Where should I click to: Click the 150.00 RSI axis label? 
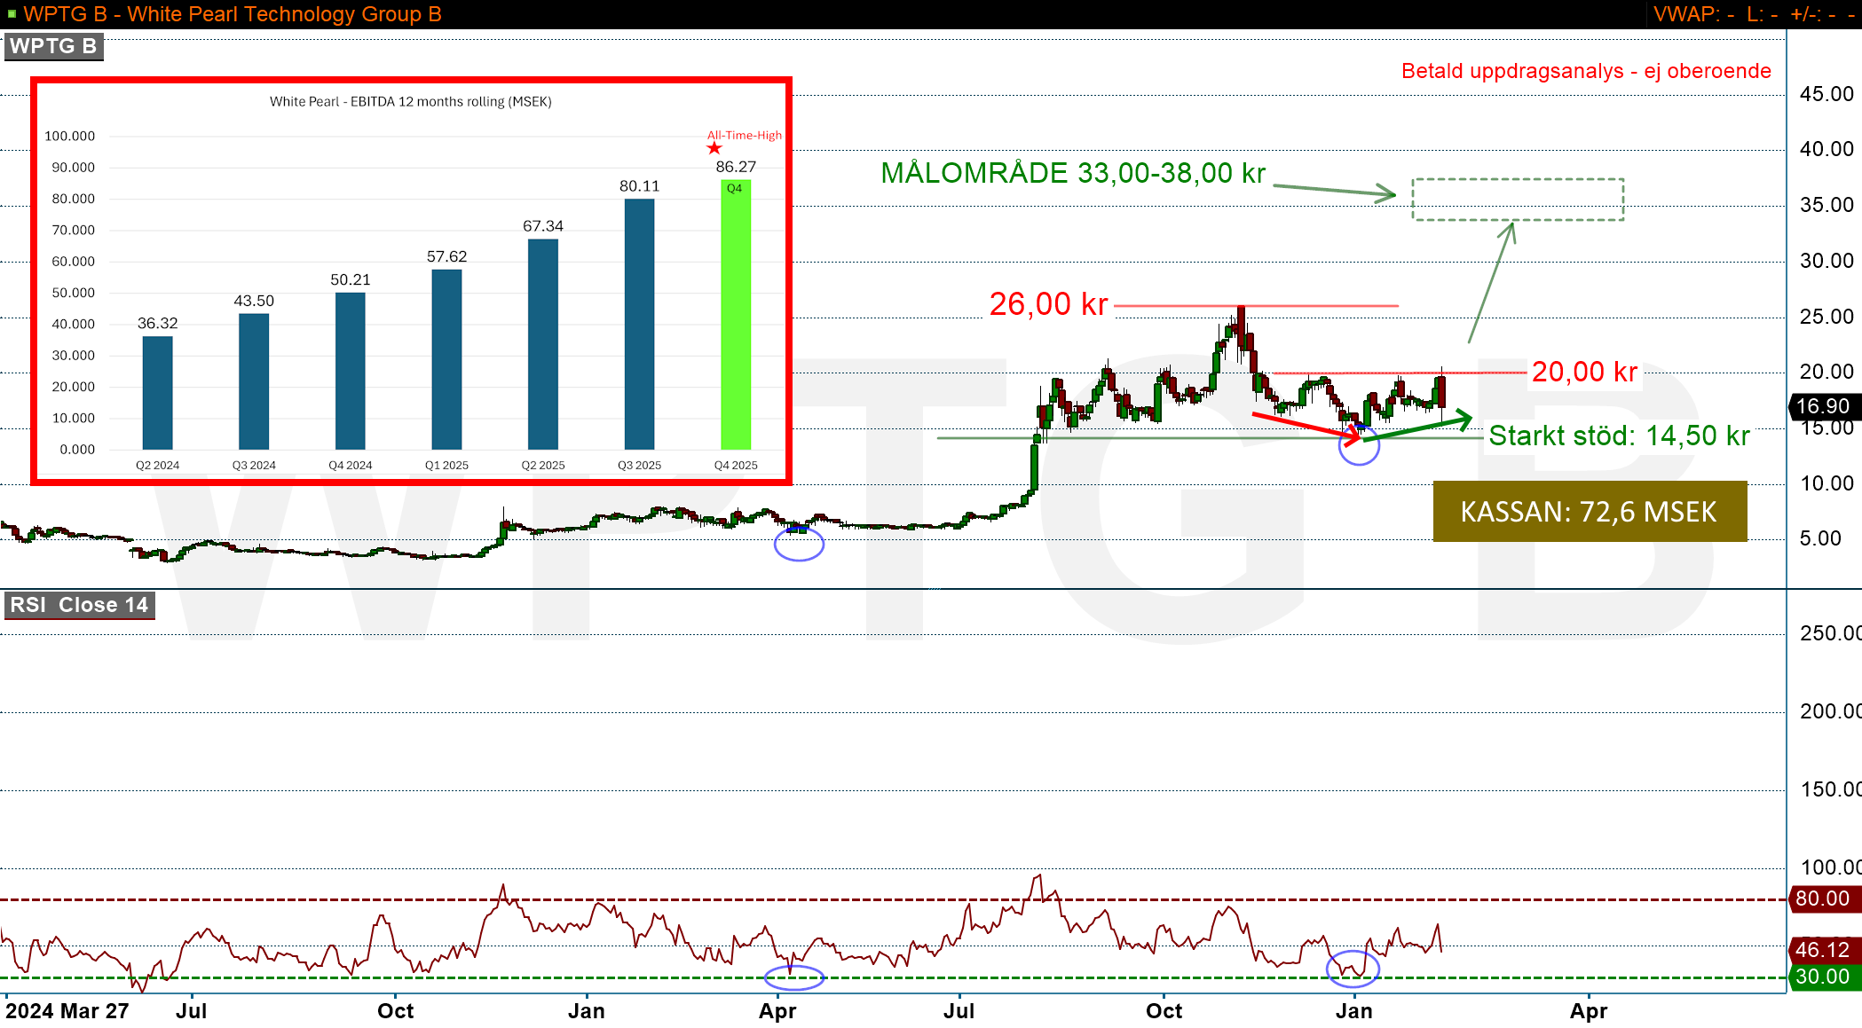[1830, 789]
